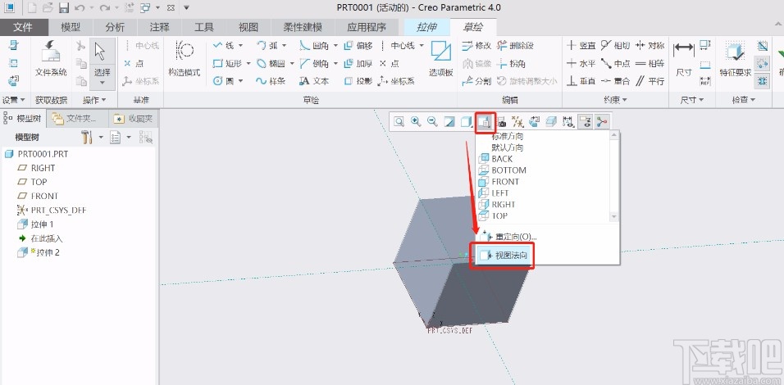Viewport: 784px width, 385px height.
Task: Expand the 矩形 rectangle dropdown arrow
Action: [x=248, y=63]
